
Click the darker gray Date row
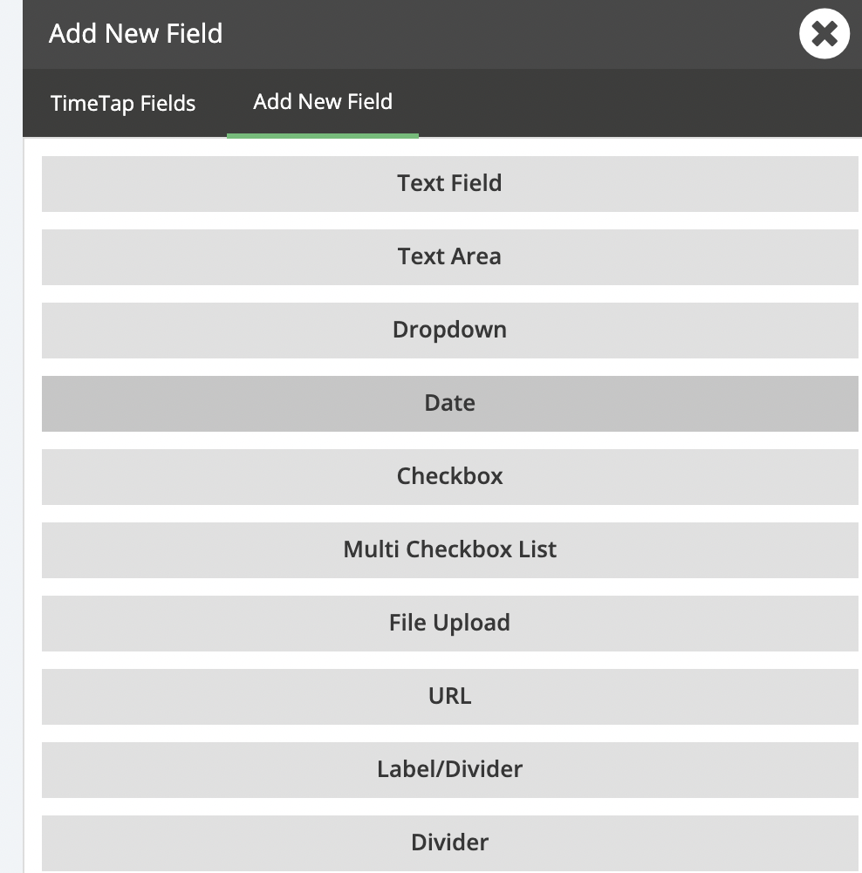coord(450,404)
